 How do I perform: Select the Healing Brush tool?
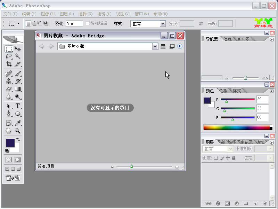9,73
